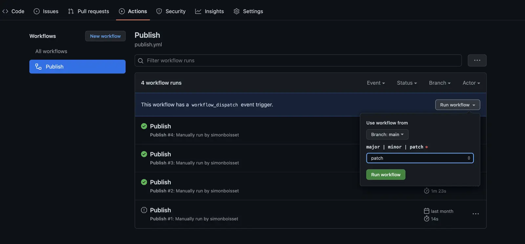Click failed status icon for Publish #1

pyautogui.click(x=144, y=210)
